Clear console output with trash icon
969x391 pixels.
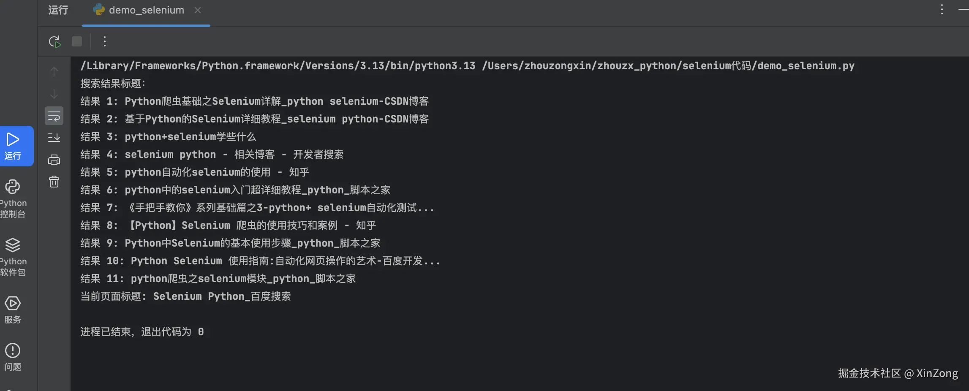click(54, 182)
